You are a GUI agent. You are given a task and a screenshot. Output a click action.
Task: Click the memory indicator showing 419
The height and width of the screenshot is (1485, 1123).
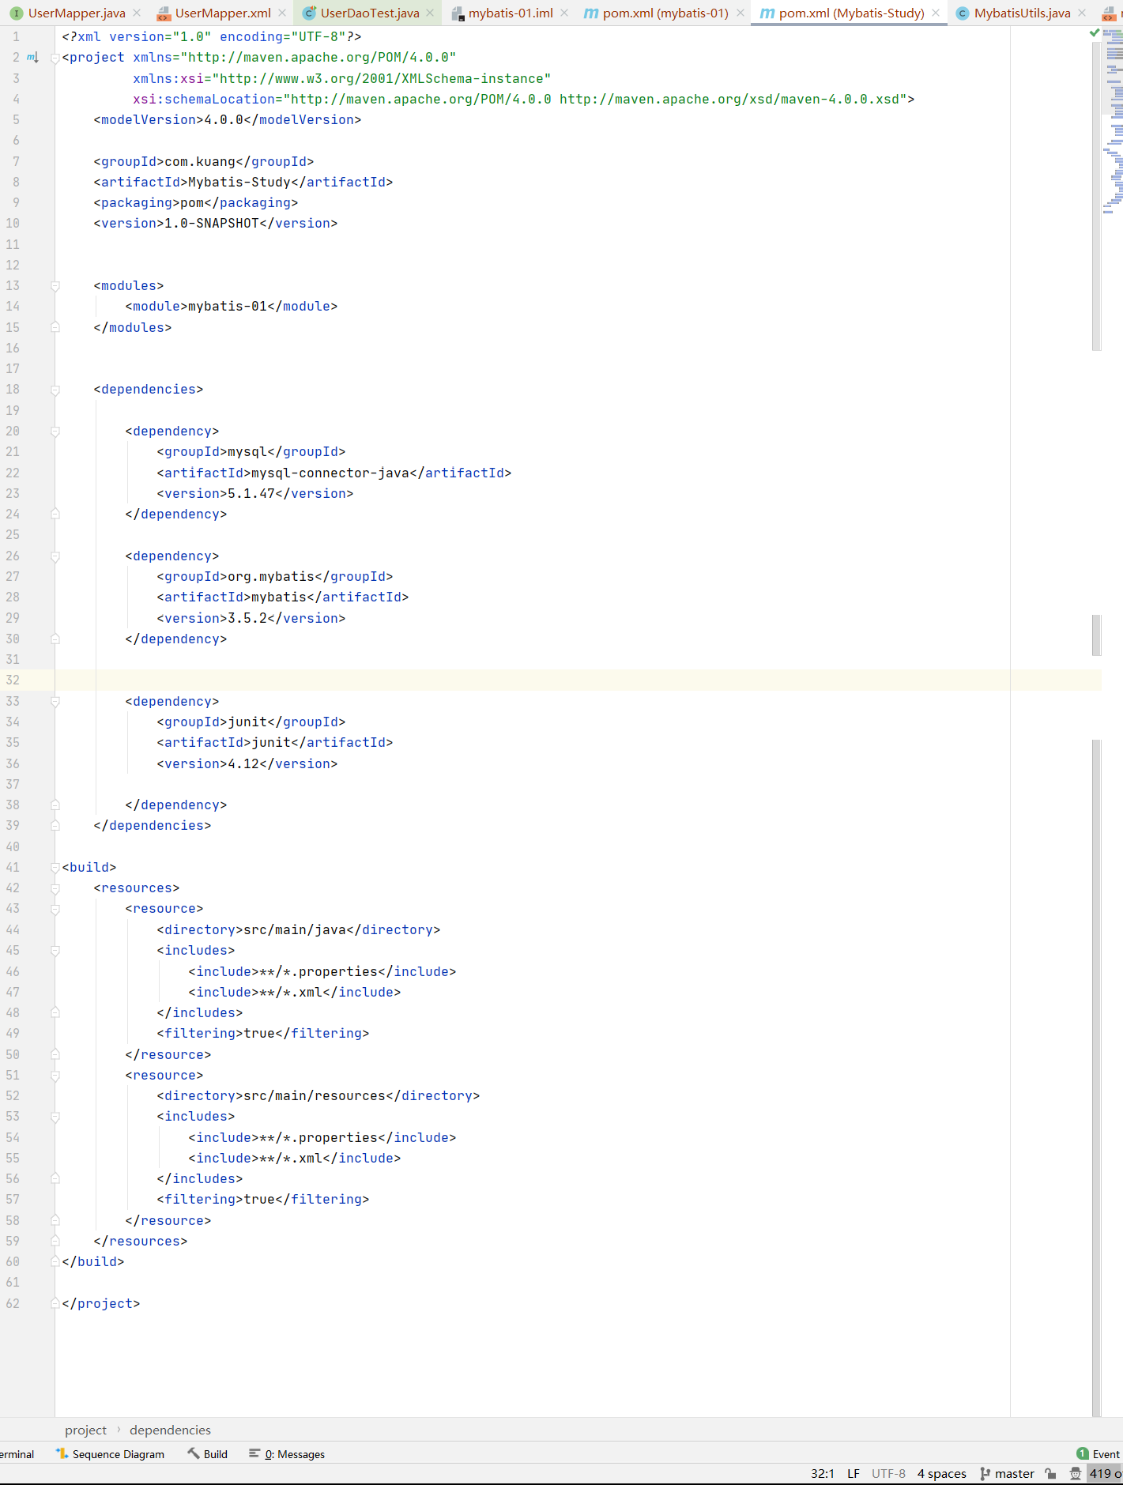[x=1106, y=1474]
